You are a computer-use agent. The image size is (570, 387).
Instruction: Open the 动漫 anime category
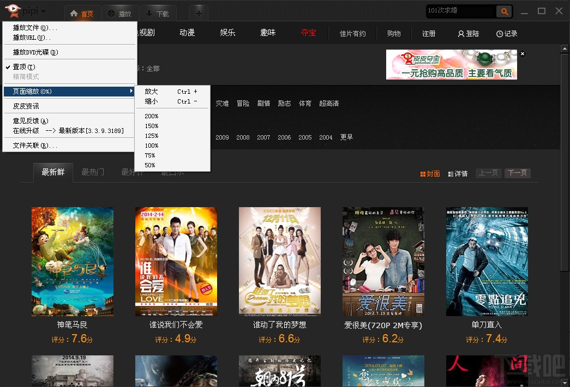click(x=187, y=33)
